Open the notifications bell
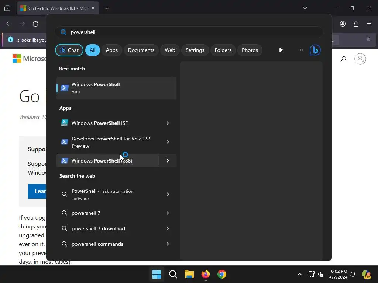This screenshot has width=378, height=283. coord(353,274)
